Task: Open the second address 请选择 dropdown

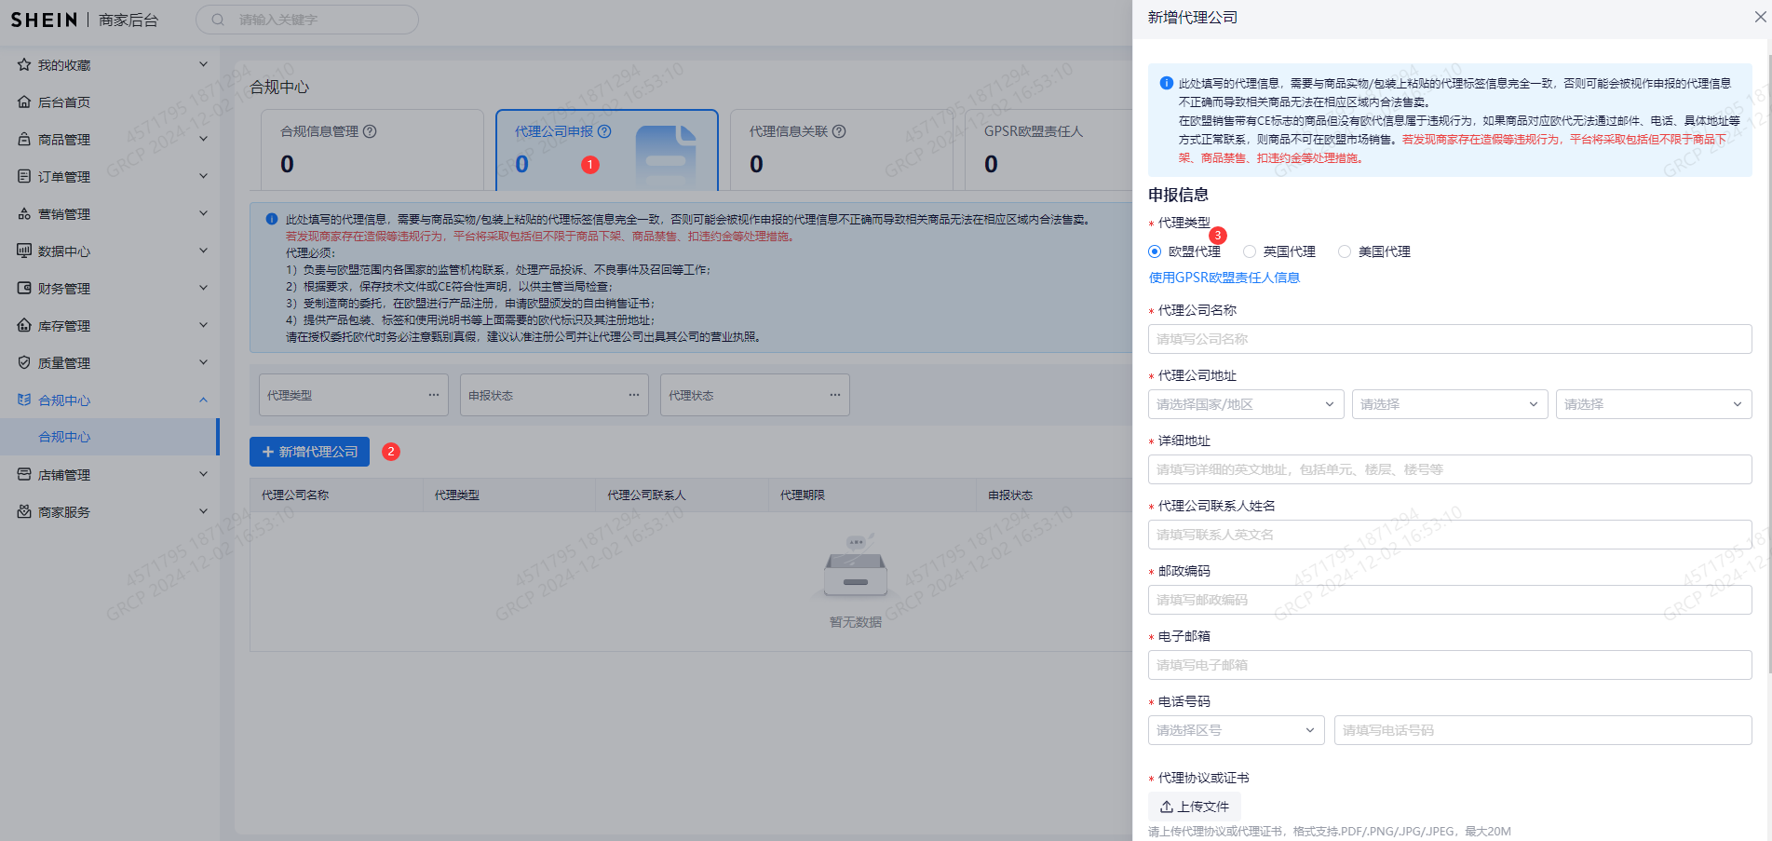Action: [x=1450, y=404]
